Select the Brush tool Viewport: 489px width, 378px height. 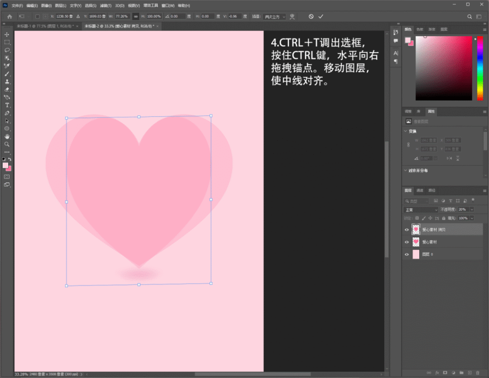click(x=7, y=74)
